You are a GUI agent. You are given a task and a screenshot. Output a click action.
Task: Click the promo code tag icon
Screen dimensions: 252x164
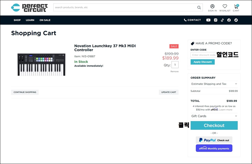pyautogui.click(x=192, y=43)
